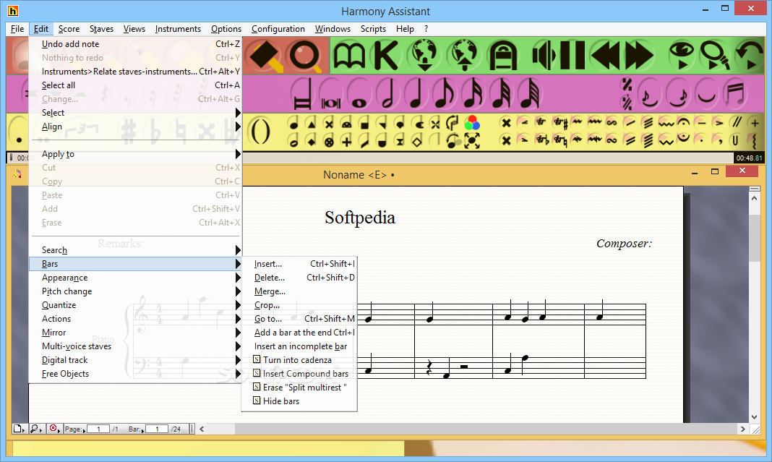Select the sixteenth note duration

pos(473,93)
